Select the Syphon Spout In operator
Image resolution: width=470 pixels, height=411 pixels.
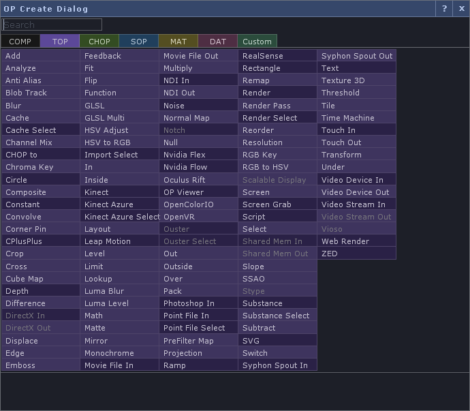click(x=277, y=365)
